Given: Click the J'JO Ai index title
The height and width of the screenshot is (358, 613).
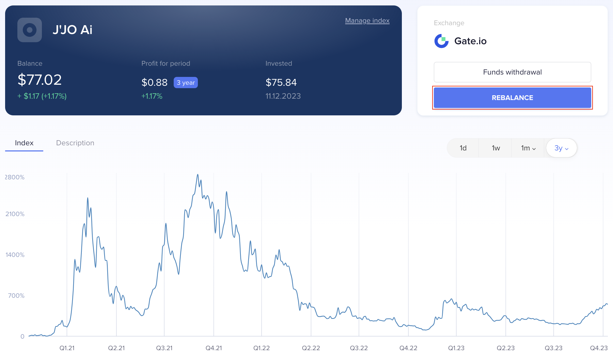Looking at the screenshot, I should (72, 30).
